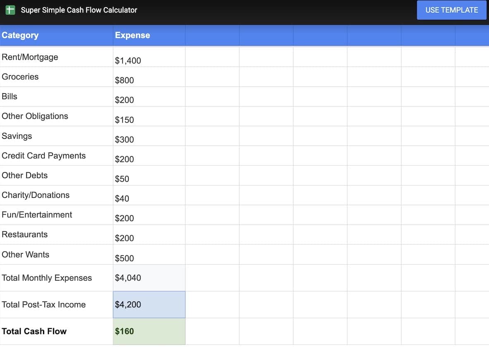Select the $40 Charity/Donations cell
The width and height of the screenshot is (489, 347).
point(149,195)
